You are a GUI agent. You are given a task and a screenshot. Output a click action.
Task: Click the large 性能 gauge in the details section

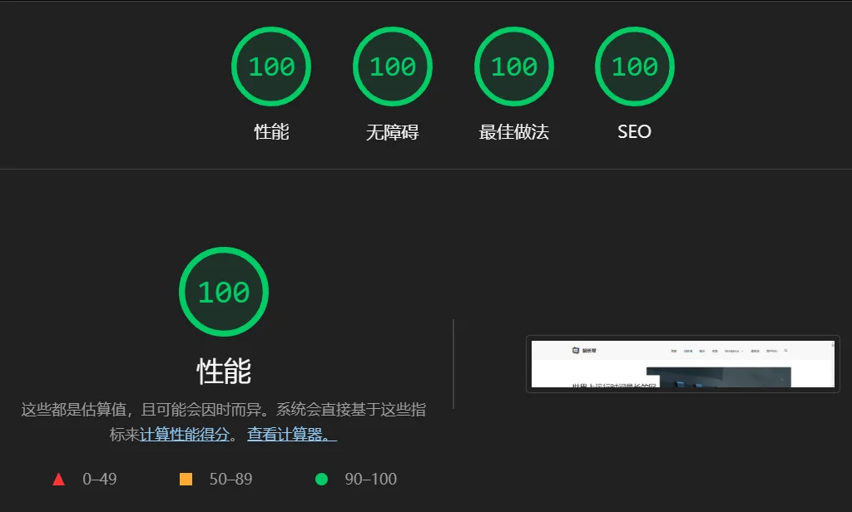pyautogui.click(x=224, y=292)
